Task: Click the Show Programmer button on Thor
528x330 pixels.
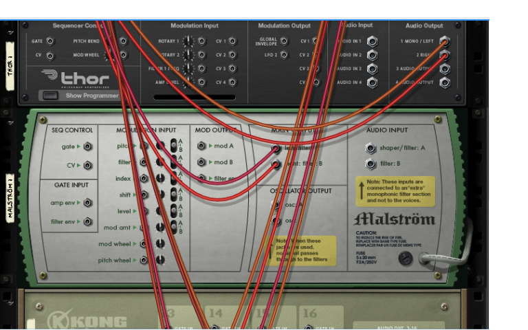Action: 50,96
